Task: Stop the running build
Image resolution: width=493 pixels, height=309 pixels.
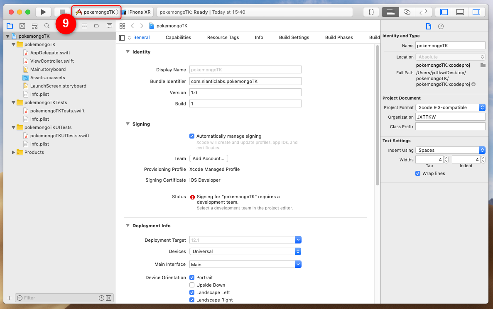Action: pos(62,12)
